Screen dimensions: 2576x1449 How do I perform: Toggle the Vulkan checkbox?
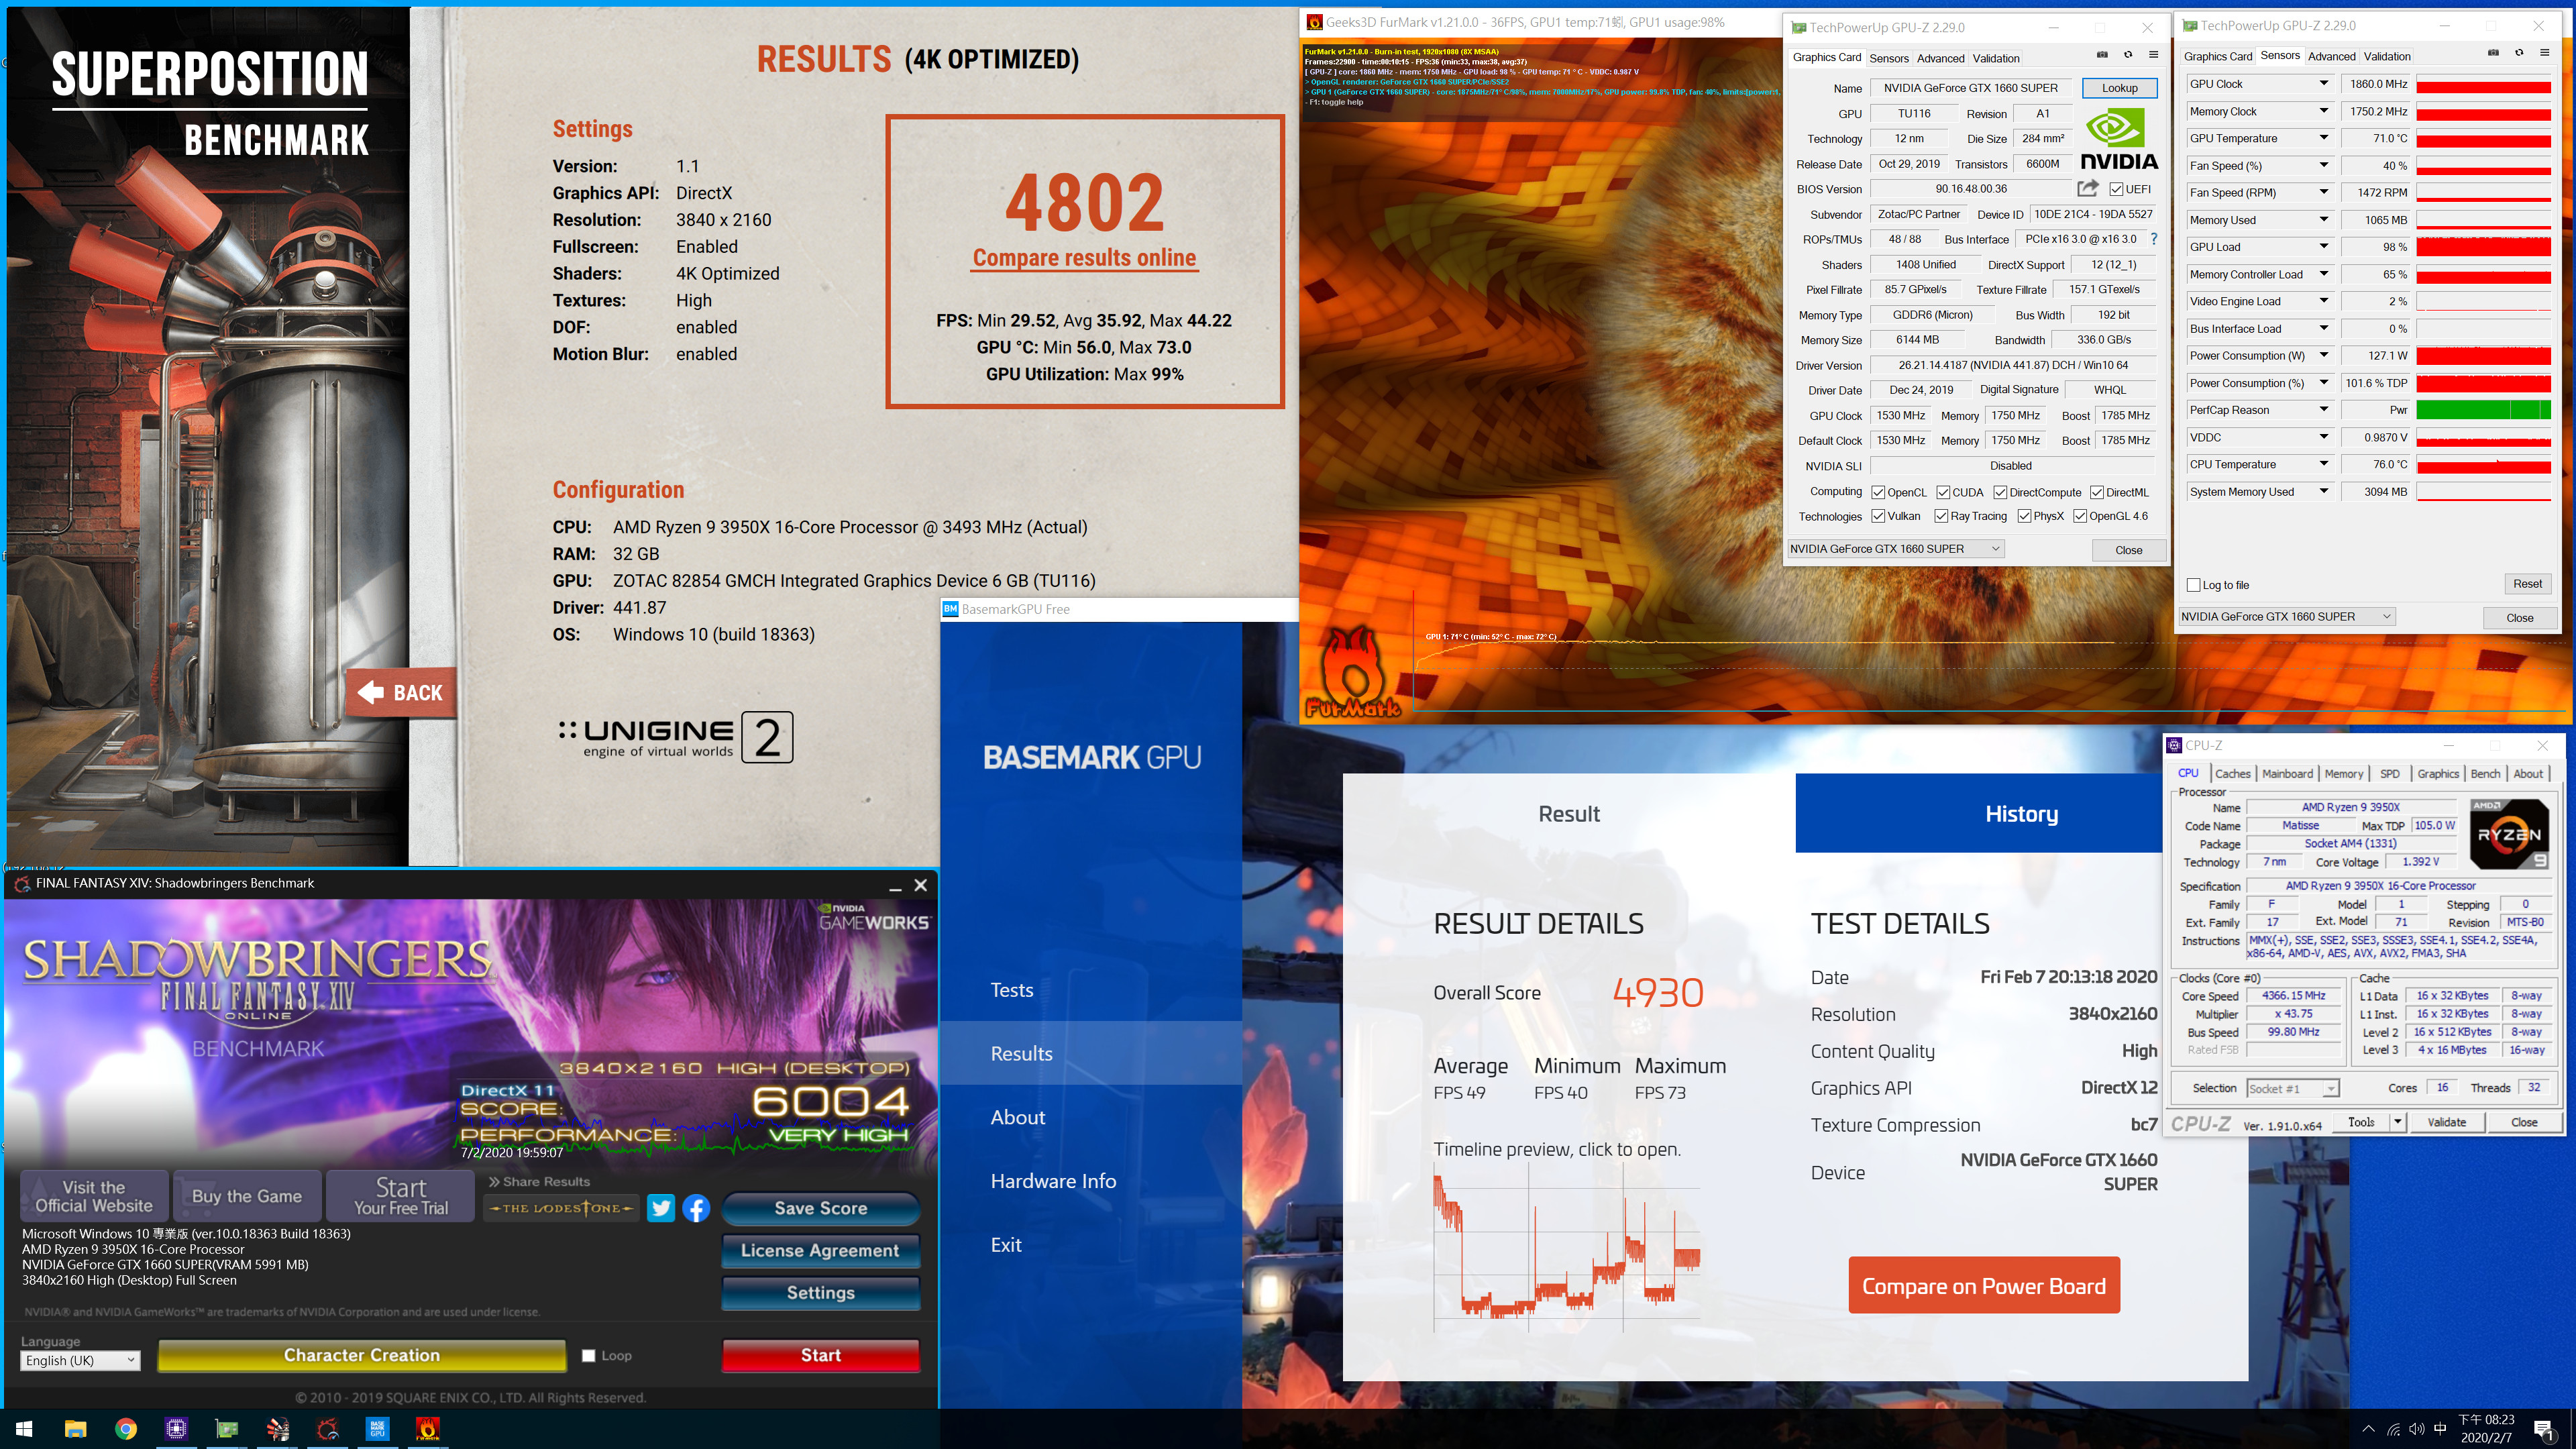pyautogui.click(x=1878, y=516)
